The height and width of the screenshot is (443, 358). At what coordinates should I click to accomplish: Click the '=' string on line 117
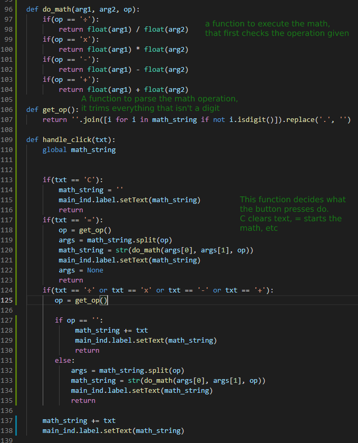(x=89, y=220)
